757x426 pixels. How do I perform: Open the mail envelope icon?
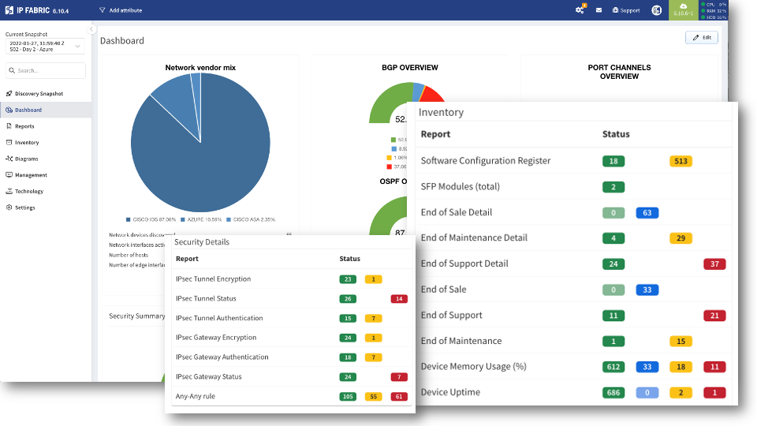pos(599,10)
